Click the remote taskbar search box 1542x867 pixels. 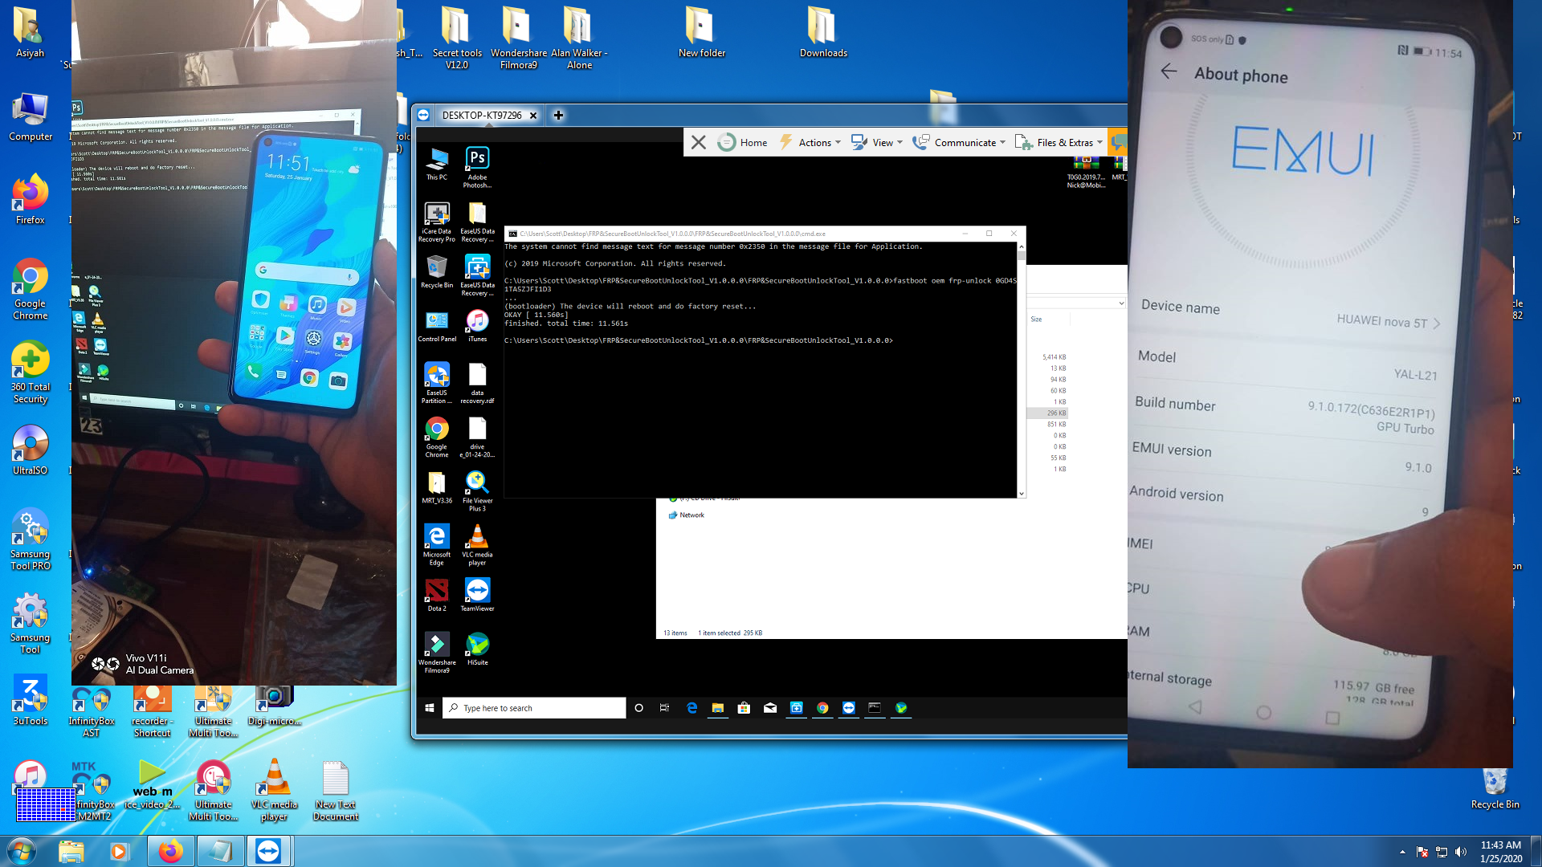(x=534, y=707)
